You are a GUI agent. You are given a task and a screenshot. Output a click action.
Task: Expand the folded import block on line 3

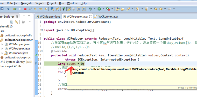pyautogui.click(x=42, y=30)
